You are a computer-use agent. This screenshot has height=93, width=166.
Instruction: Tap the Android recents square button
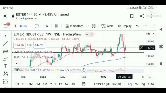161,64
